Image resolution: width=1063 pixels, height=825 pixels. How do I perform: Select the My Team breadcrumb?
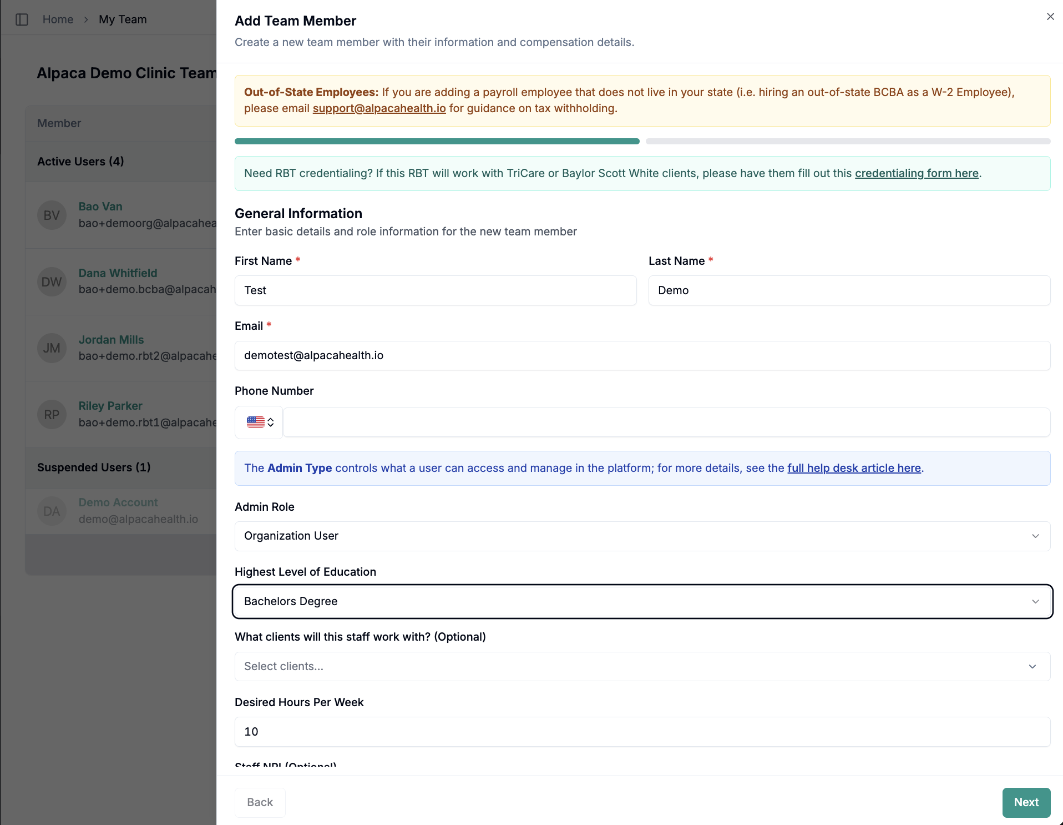pyautogui.click(x=123, y=19)
